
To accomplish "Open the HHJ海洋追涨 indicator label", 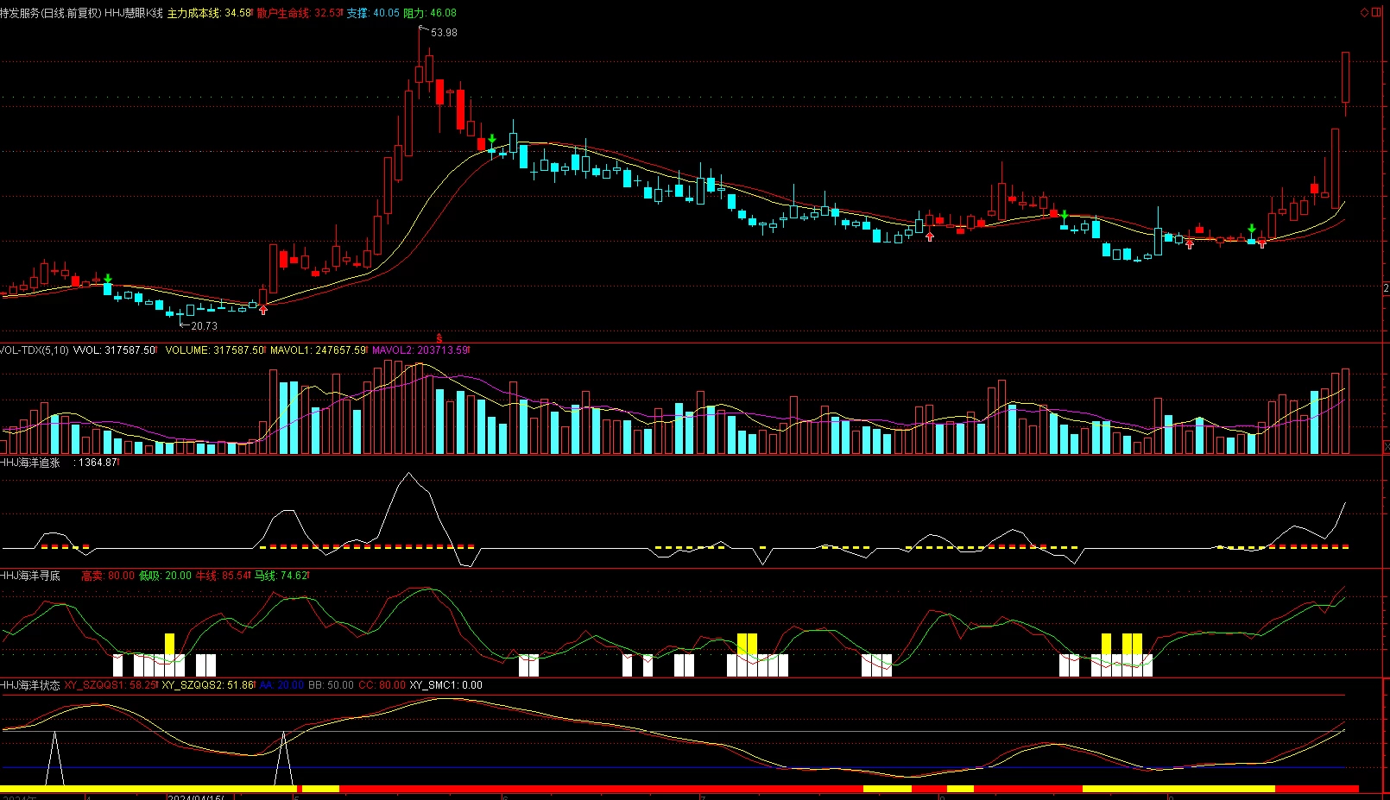I will click(x=30, y=463).
